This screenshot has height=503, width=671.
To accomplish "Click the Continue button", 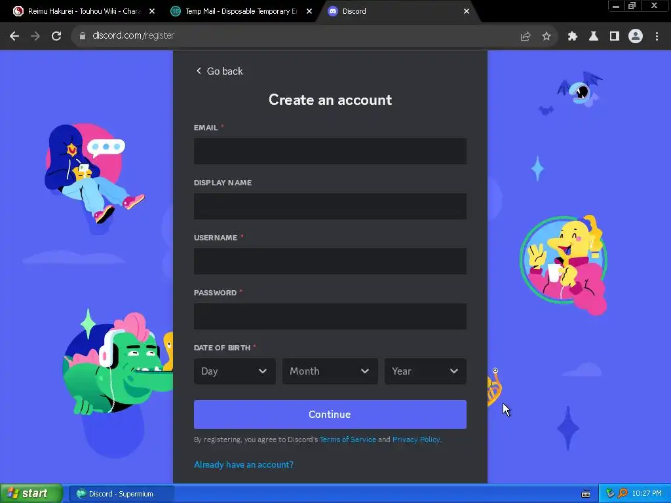I will [x=330, y=415].
